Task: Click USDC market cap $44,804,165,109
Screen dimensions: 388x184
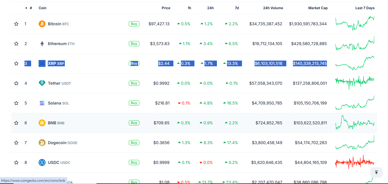Action: 311,162
